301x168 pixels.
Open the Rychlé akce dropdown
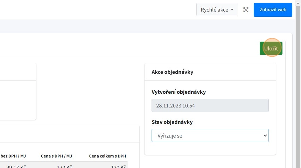pos(217,10)
